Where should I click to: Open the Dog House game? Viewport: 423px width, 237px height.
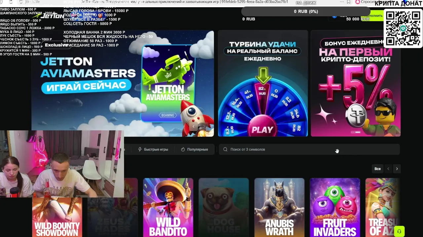224,207
